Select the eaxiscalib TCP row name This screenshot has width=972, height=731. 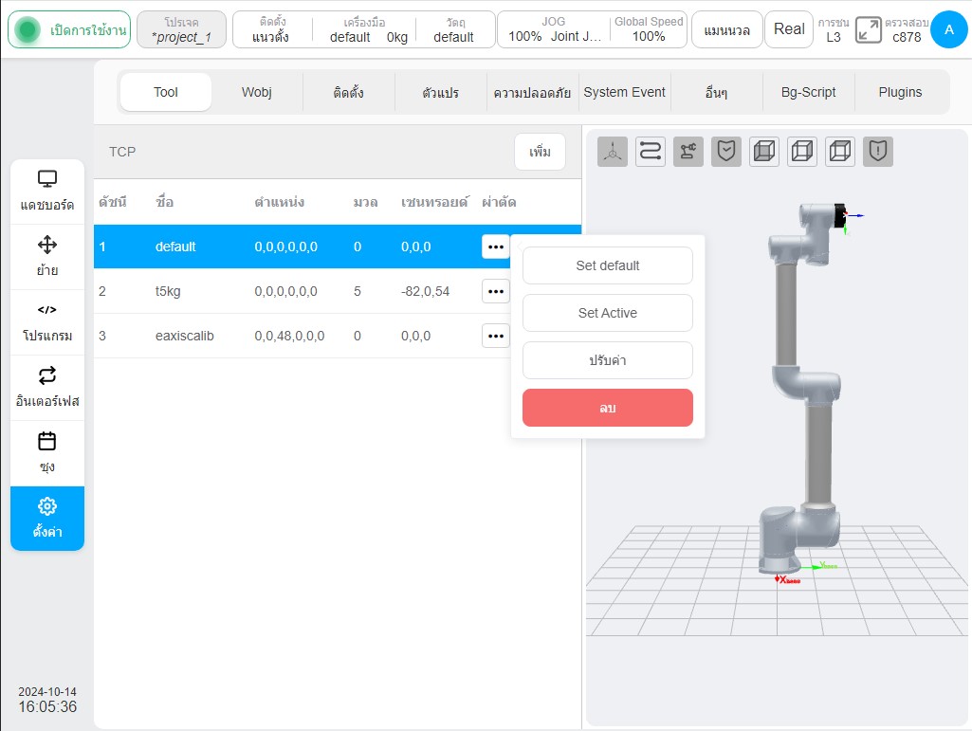click(x=184, y=336)
